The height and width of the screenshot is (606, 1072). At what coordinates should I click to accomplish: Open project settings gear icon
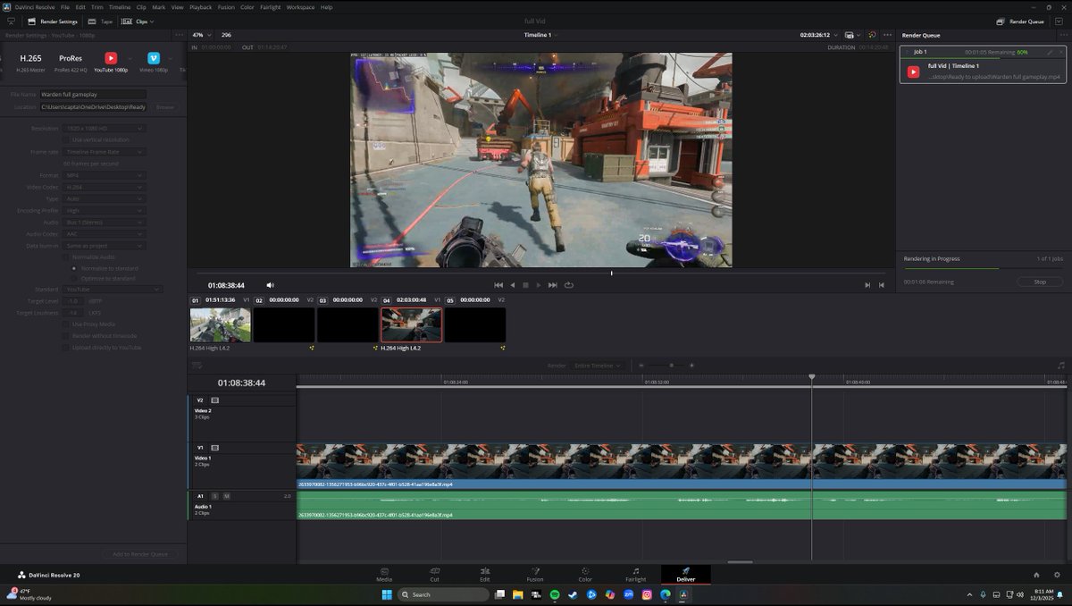click(x=1057, y=575)
